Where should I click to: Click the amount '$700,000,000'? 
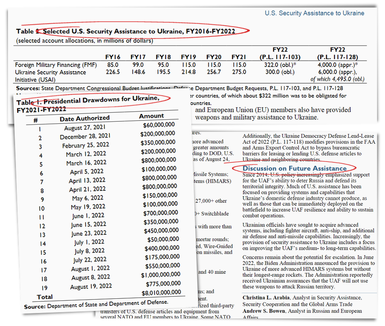(161, 213)
